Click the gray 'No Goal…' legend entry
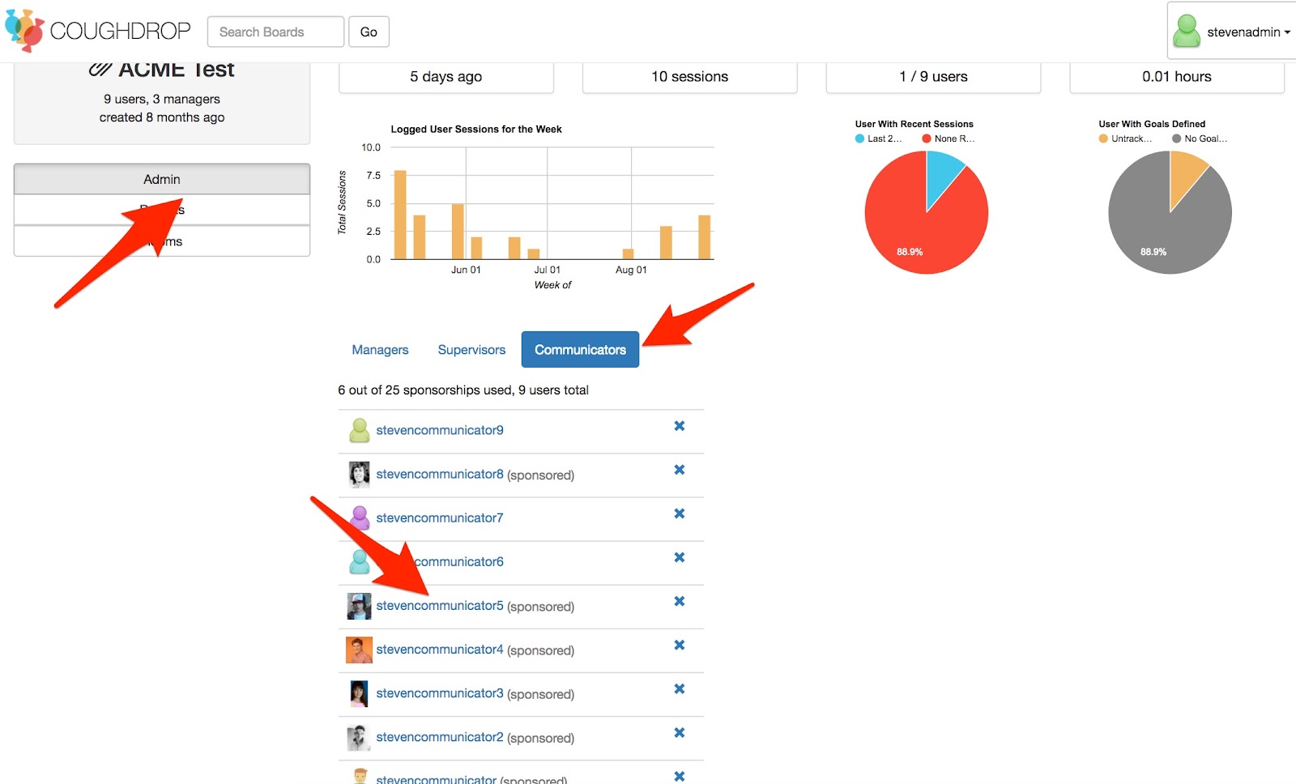This screenshot has height=784, width=1296. [1200, 138]
